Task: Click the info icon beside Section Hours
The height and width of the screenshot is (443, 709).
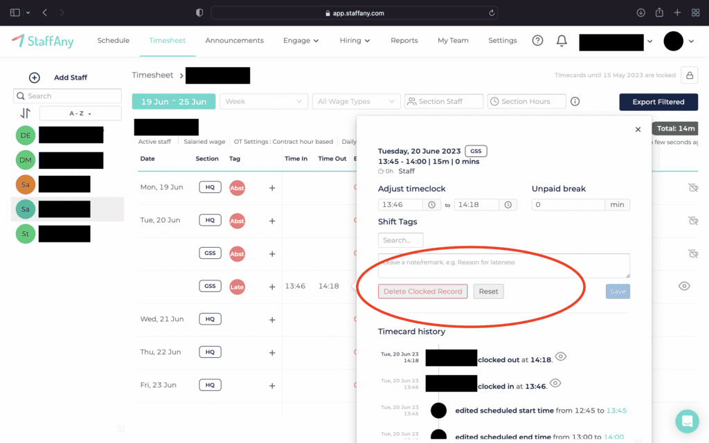Action: (x=575, y=101)
